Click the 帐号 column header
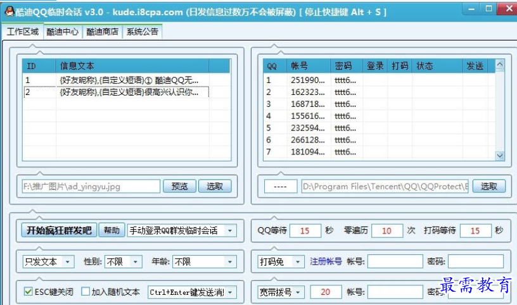Screen dimensions: 517x305 click(x=309, y=66)
